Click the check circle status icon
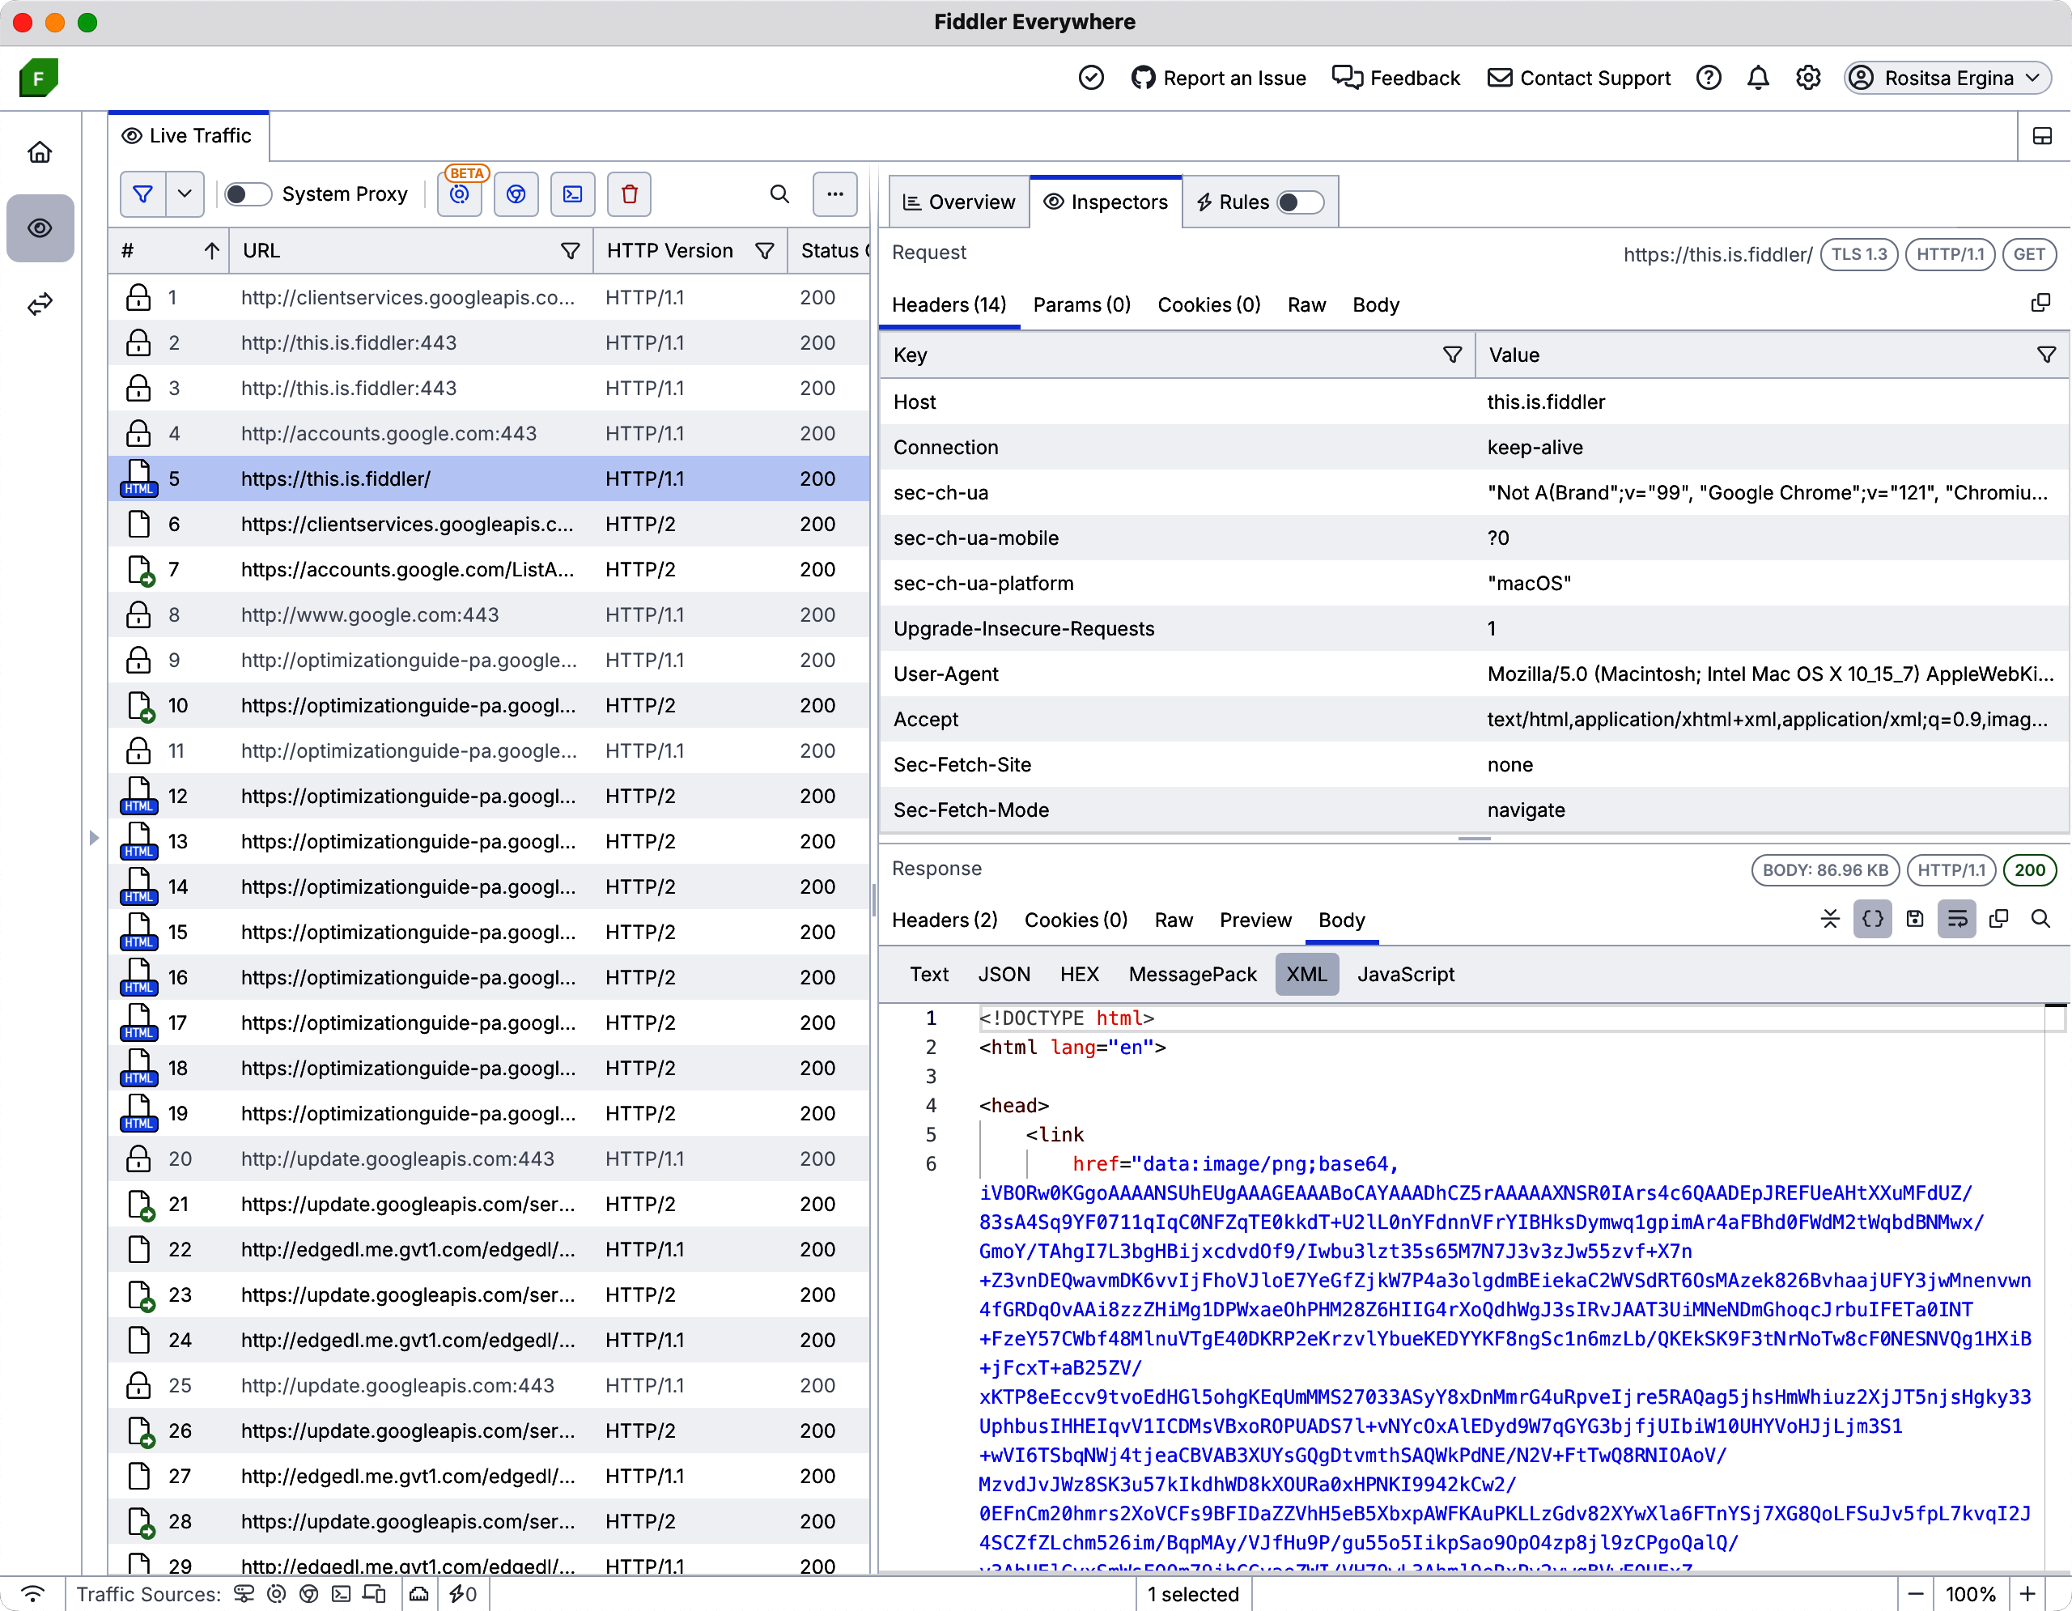Viewport: 2072px width, 1611px height. tap(1091, 78)
